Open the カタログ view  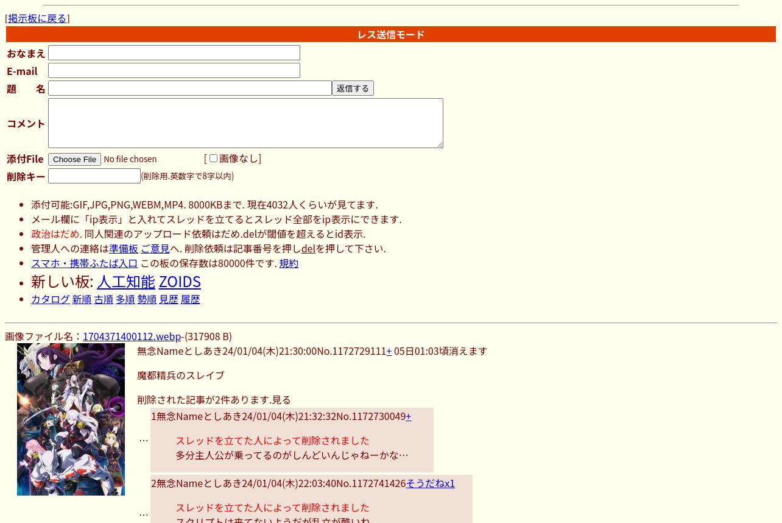pyautogui.click(x=51, y=299)
